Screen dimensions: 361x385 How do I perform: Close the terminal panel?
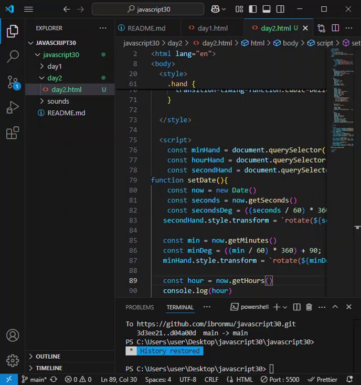click(x=349, y=307)
